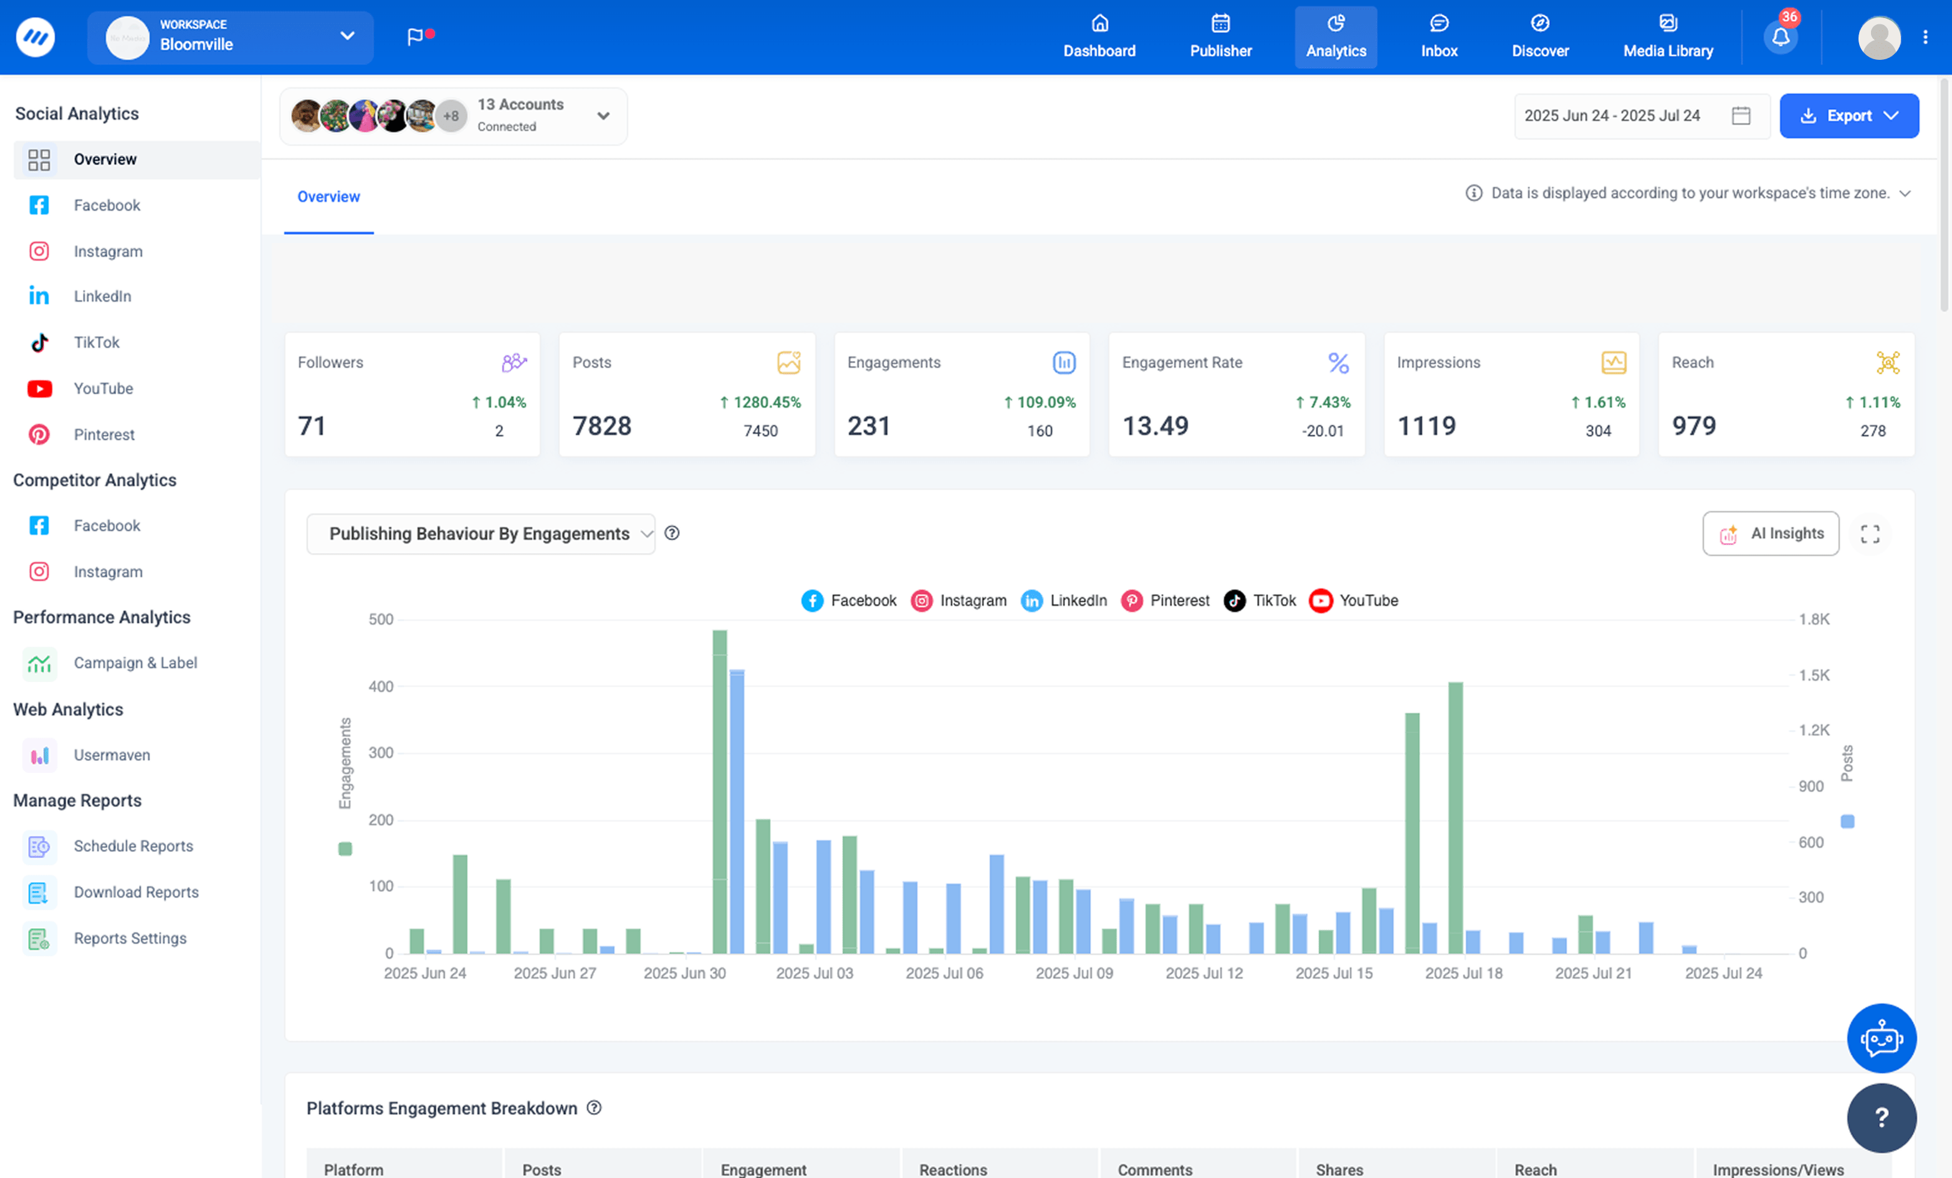The image size is (1952, 1178).
Task: Expand the chart to fullscreen view
Action: pyautogui.click(x=1870, y=533)
